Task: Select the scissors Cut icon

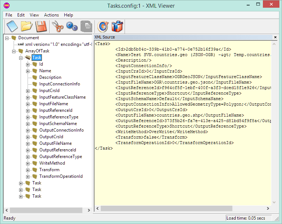Action: (x=57, y=26)
